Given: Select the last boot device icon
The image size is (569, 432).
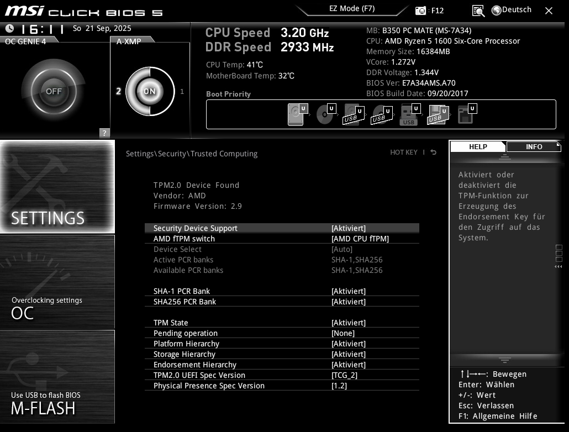Looking at the screenshot, I should [467, 114].
